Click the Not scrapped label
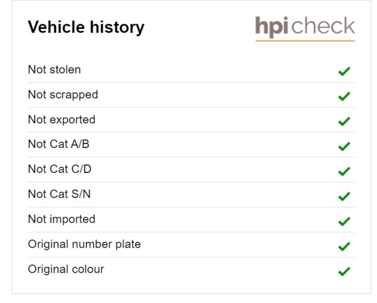Viewport: 377px width, 303px height. point(63,95)
